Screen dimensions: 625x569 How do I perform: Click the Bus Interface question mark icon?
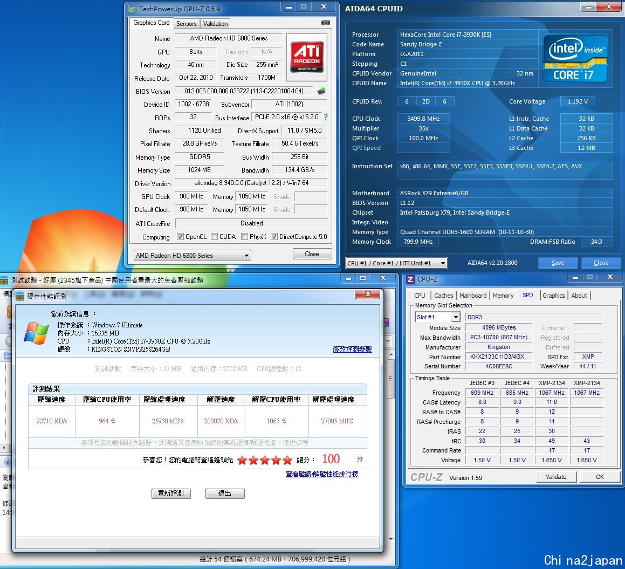(x=326, y=117)
